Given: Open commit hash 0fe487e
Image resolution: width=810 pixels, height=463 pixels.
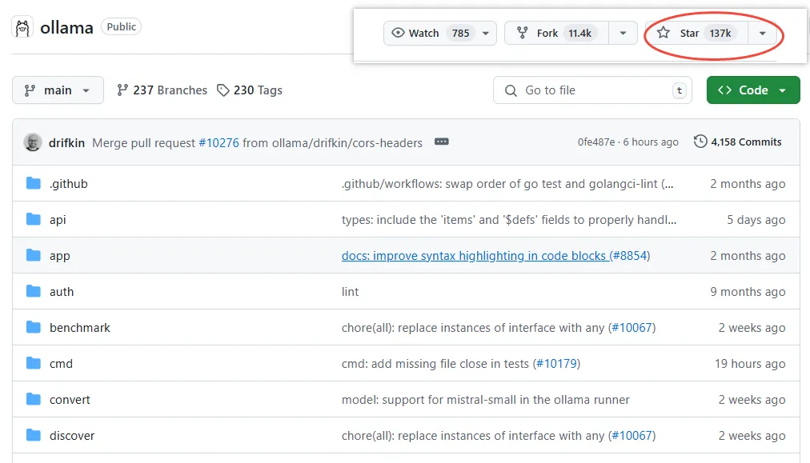Looking at the screenshot, I should tap(596, 142).
